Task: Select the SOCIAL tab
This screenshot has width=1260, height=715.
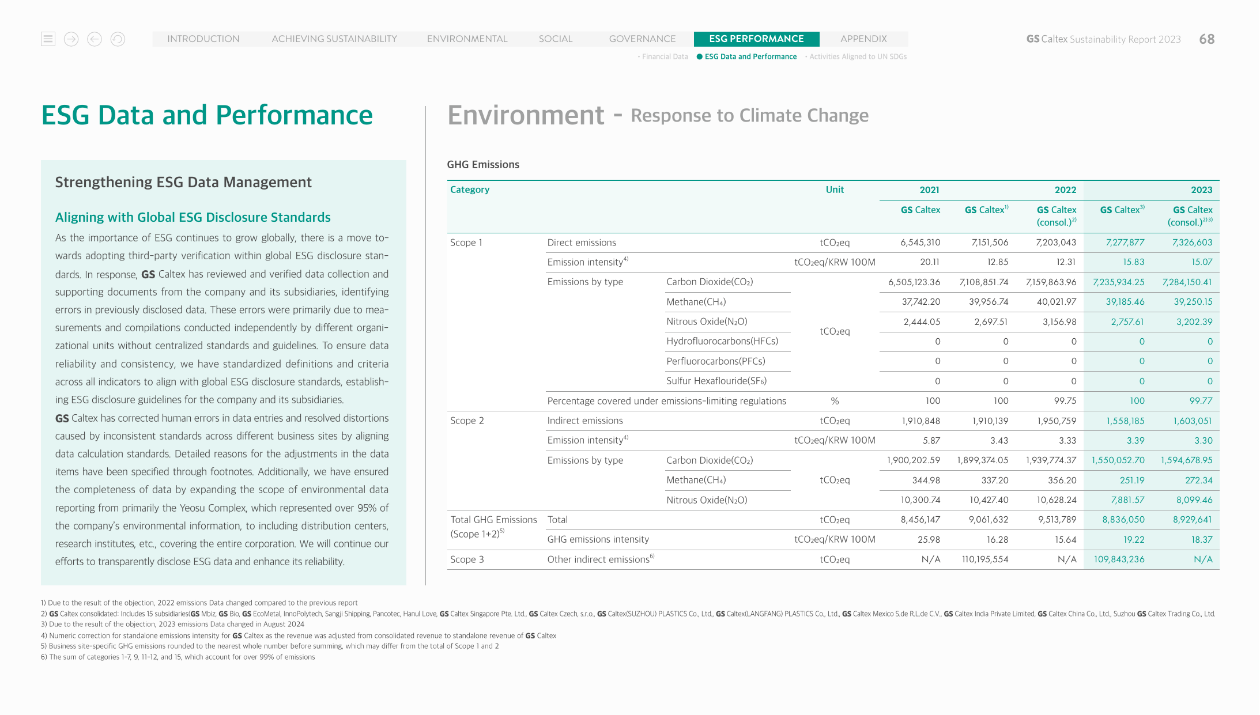Action: [556, 39]
